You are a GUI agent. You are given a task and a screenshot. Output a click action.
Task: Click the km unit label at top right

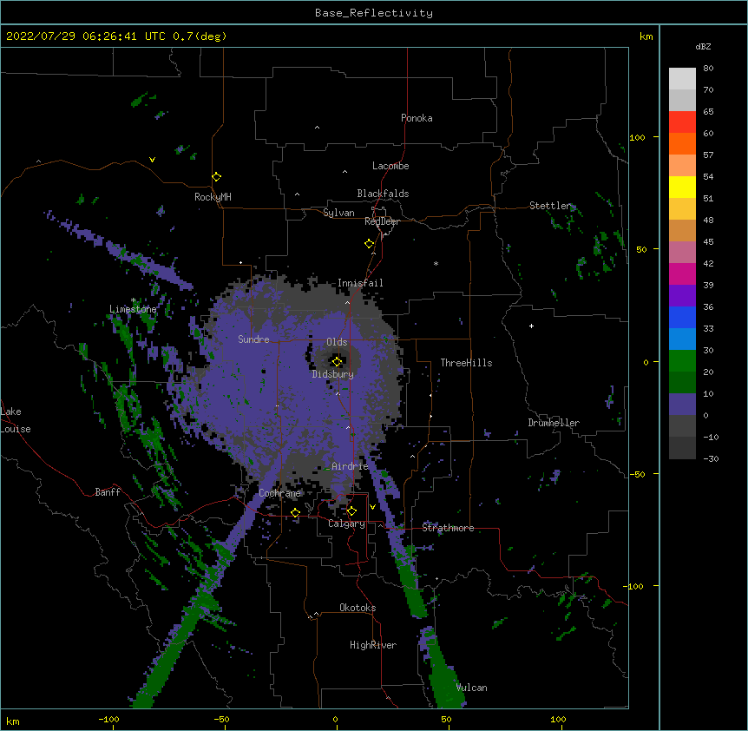pyautogui.click(x=646, y=36)
